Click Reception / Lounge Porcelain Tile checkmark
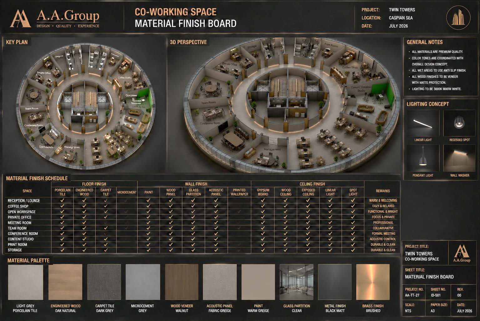This screenshot has width=480, height=321. pyautogui.click(x=62, y=200)
